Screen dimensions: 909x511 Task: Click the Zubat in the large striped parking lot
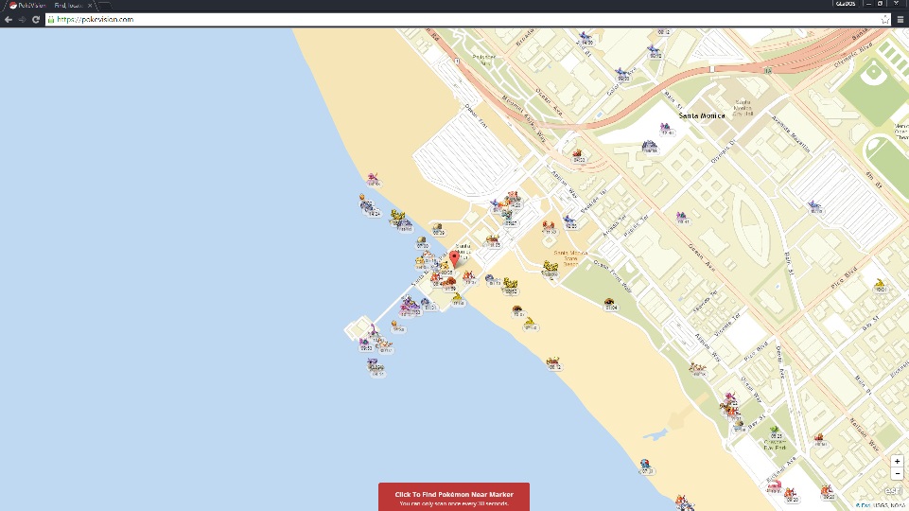[x=814, y=205]
